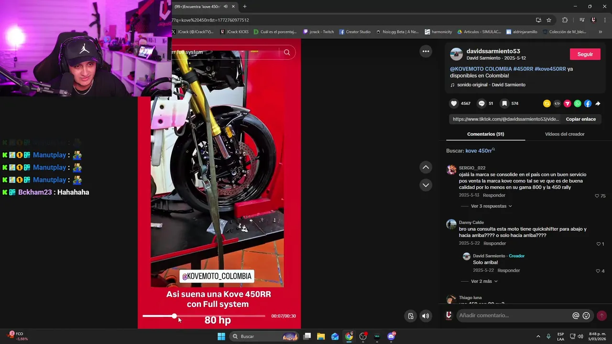Insert an @ mention in the comment box

[x=576, y=315]
